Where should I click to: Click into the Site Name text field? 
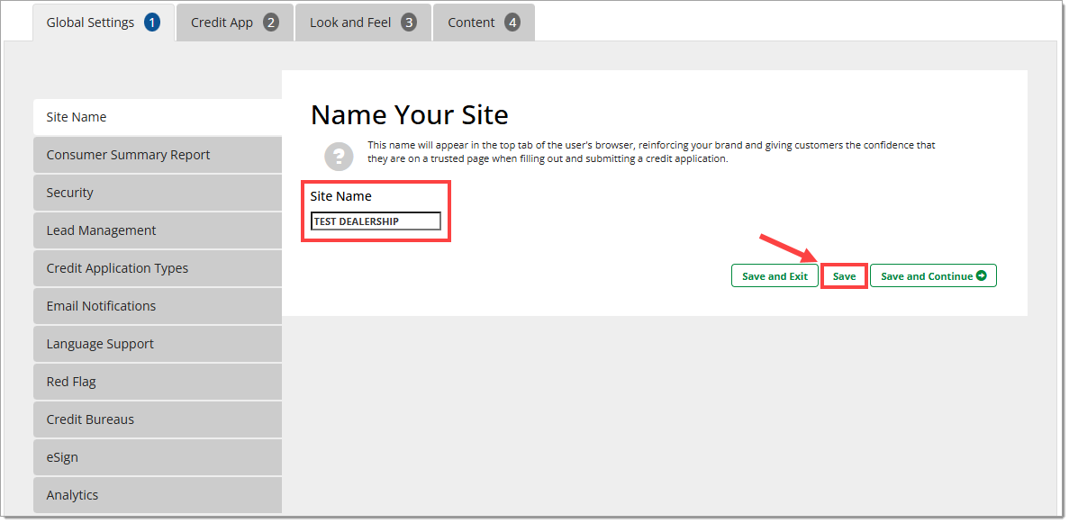tap(376, 221)
